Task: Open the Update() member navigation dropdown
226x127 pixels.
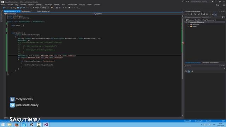Action: (x=138, y=14)
